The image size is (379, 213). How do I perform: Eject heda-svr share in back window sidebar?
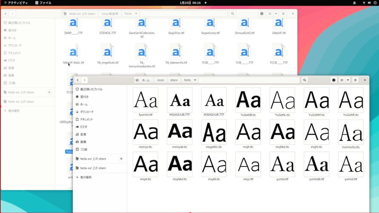pyautogui.click(x=49, y=92)
